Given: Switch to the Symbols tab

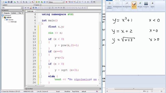Looking at the screenshot, I should coord(13,13).
